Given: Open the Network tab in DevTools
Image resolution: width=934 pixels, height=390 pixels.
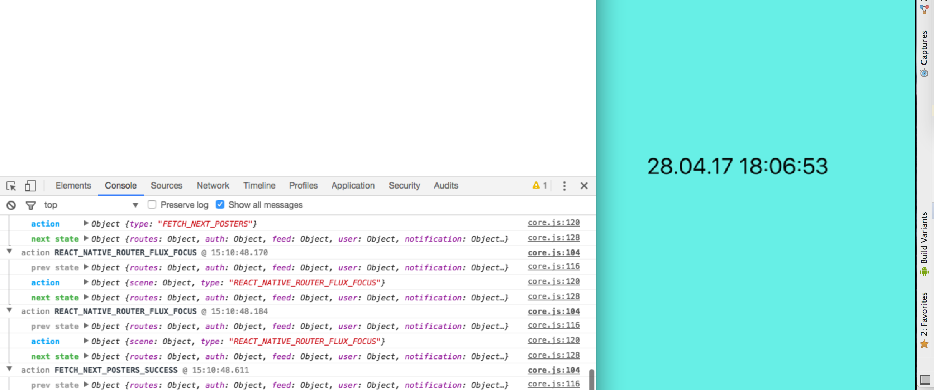Looking at the screenshot, I should (213, 185).
